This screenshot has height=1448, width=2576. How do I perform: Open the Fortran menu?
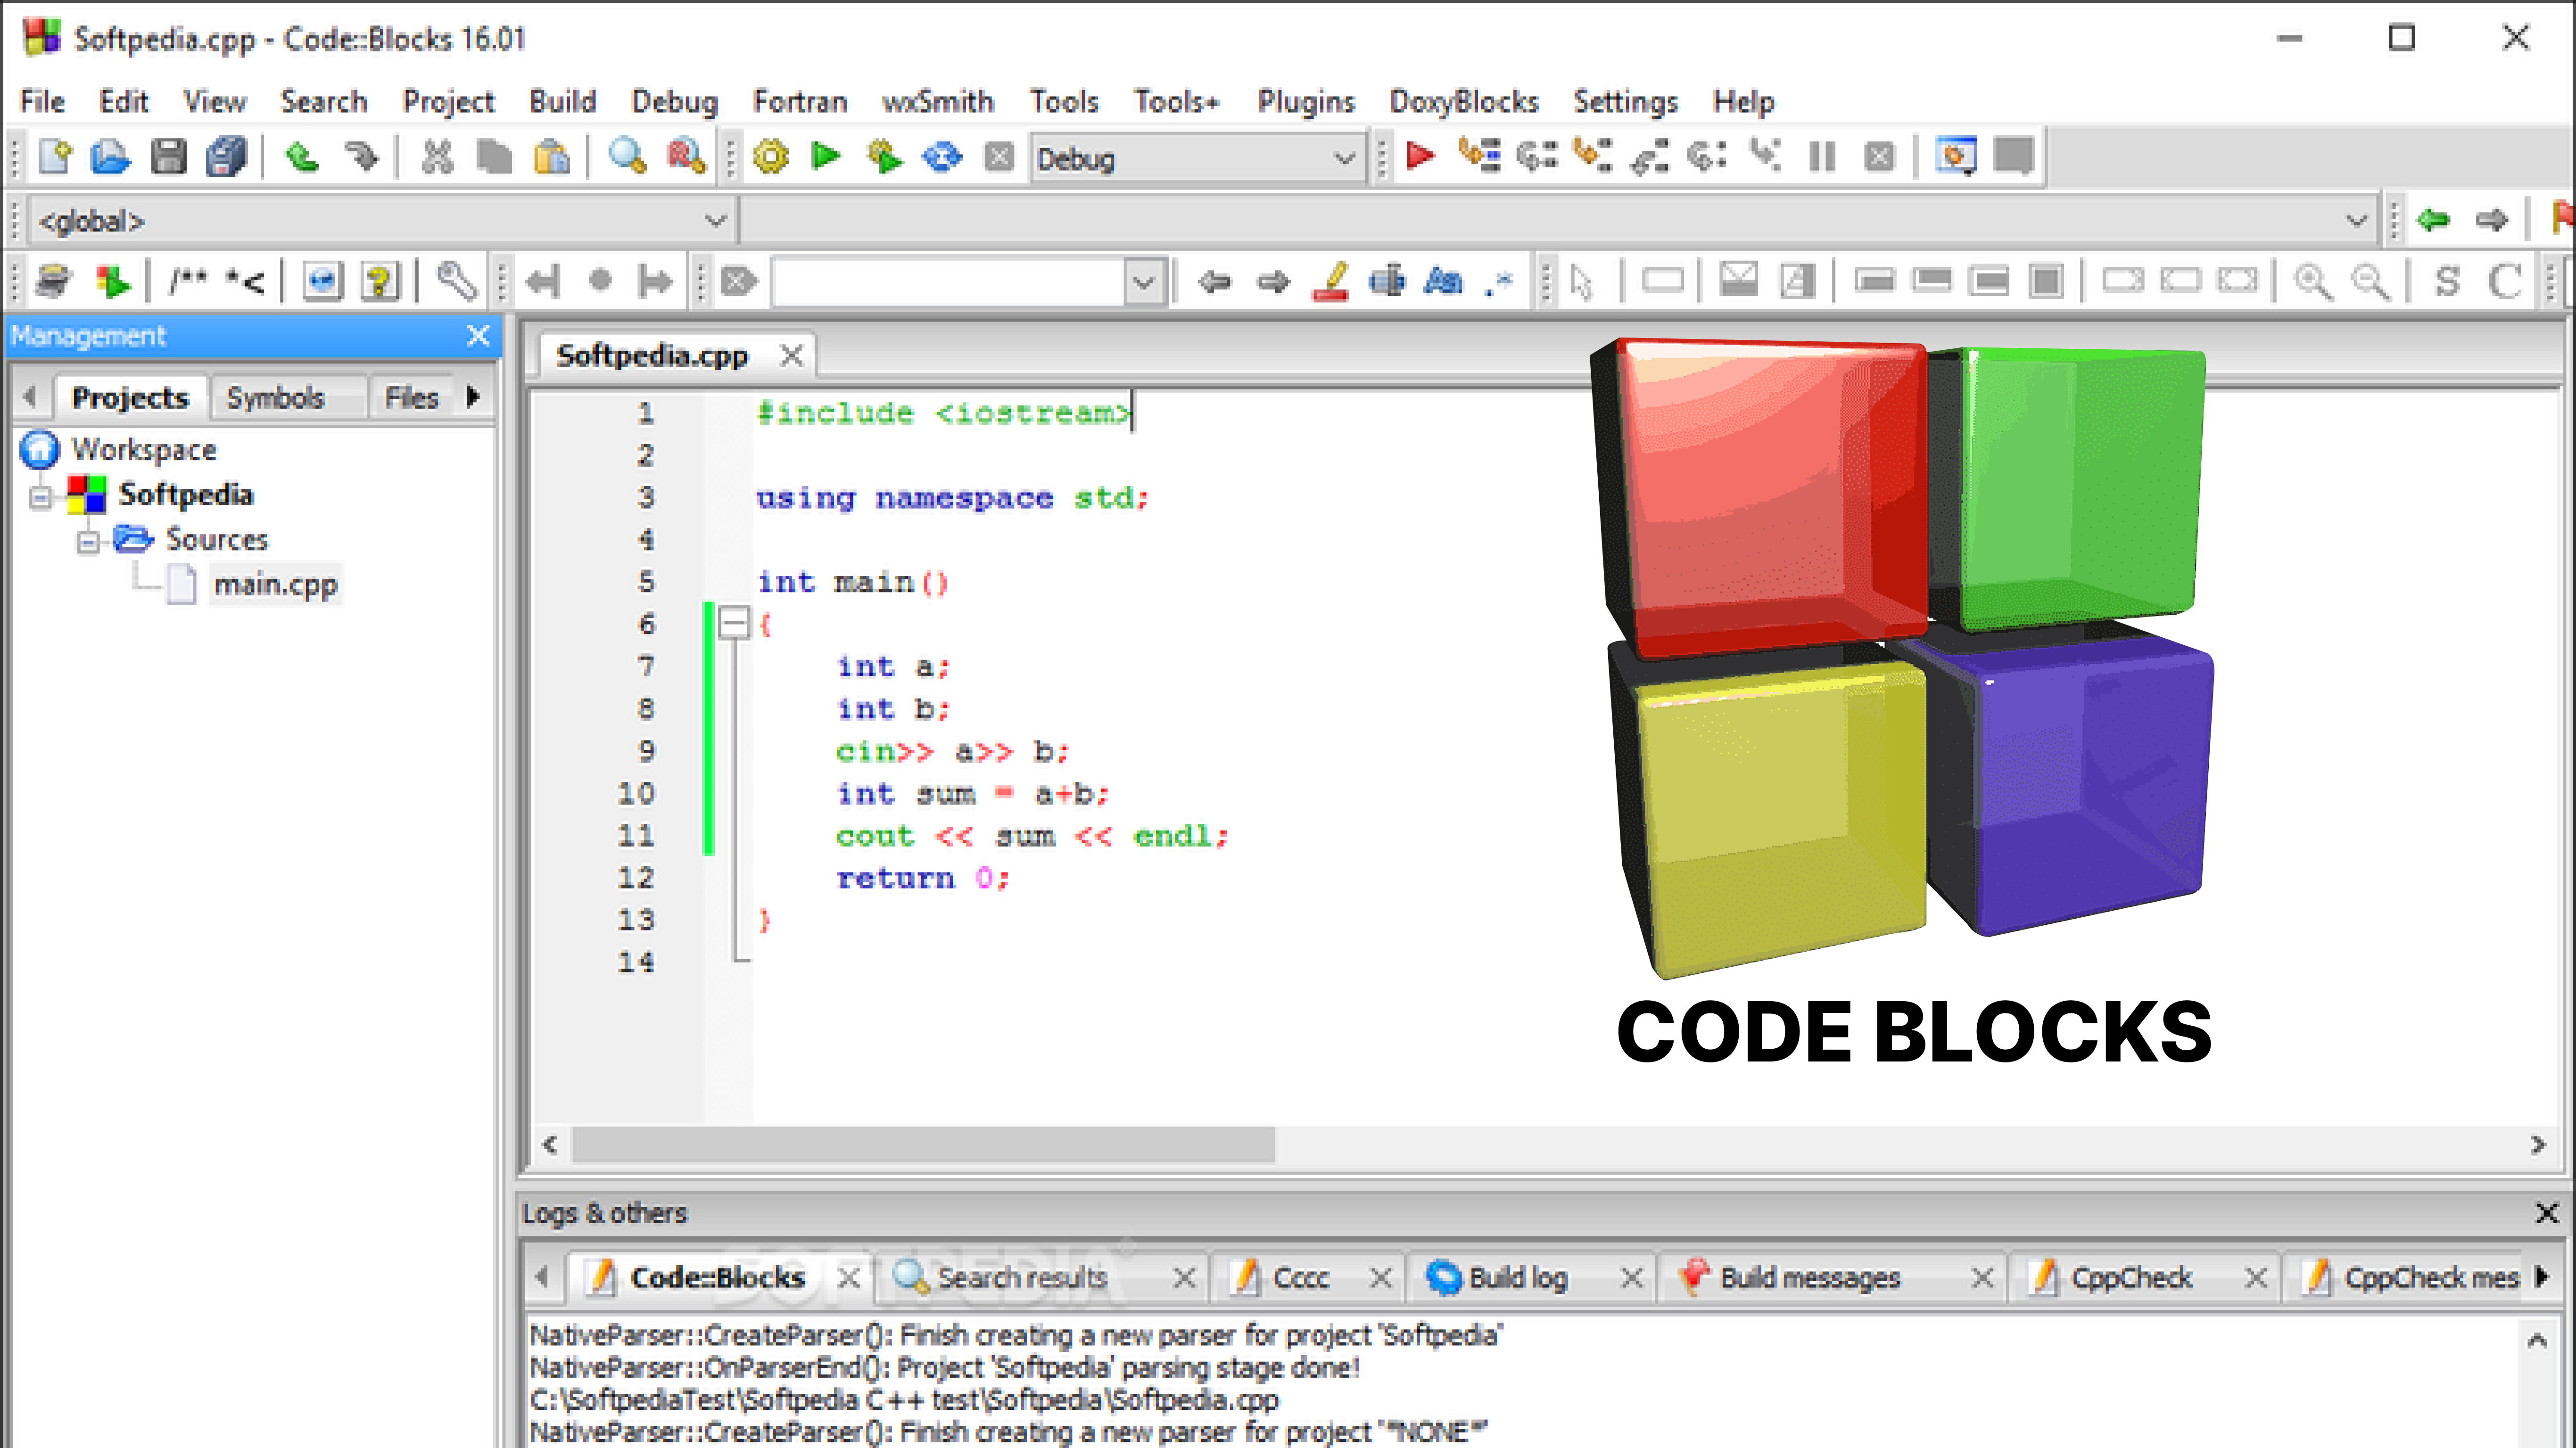pos(799,101)
